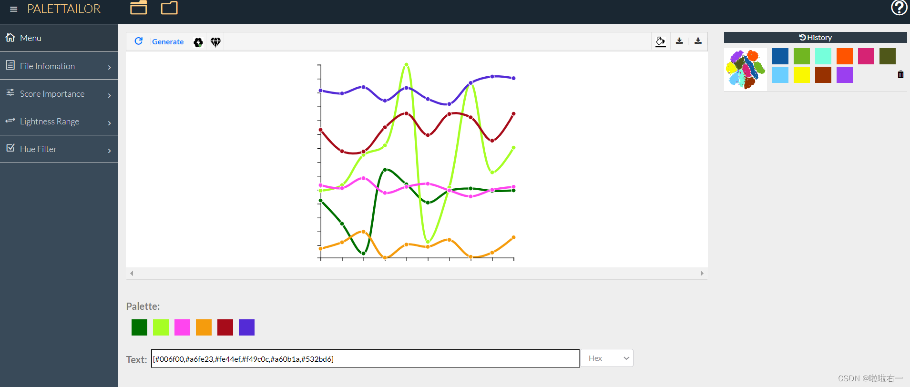Pick the orange History swatch
Screen dimensions: 910x387
tap(845, 56)
